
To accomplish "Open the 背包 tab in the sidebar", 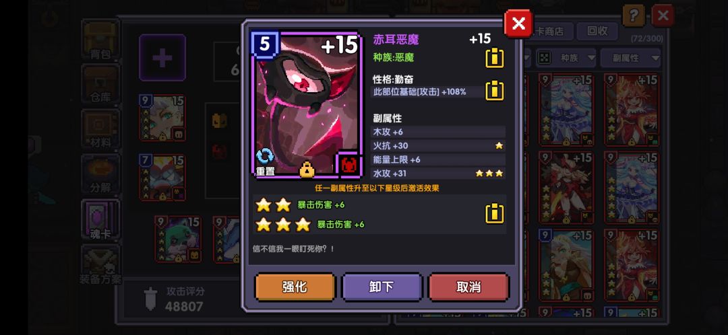I will tap(100, 41).
